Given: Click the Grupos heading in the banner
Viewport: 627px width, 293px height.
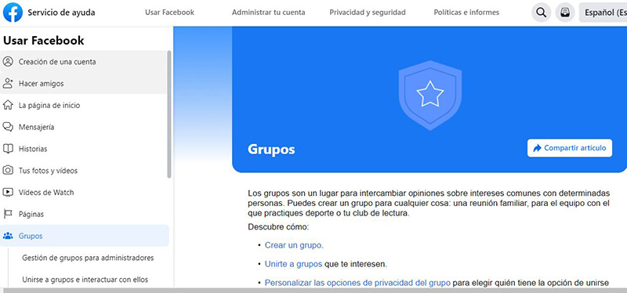Looking at the screenshot, I should (x=271, y=149).
